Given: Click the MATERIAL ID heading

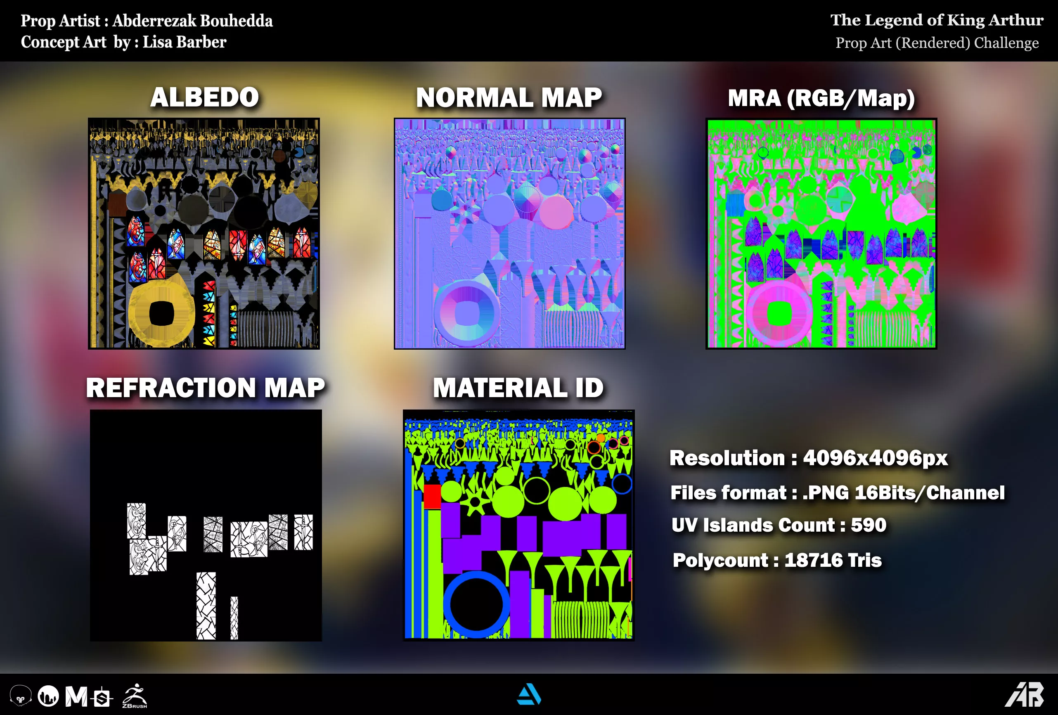Looking at the screenshot, I should coord(518,388).
